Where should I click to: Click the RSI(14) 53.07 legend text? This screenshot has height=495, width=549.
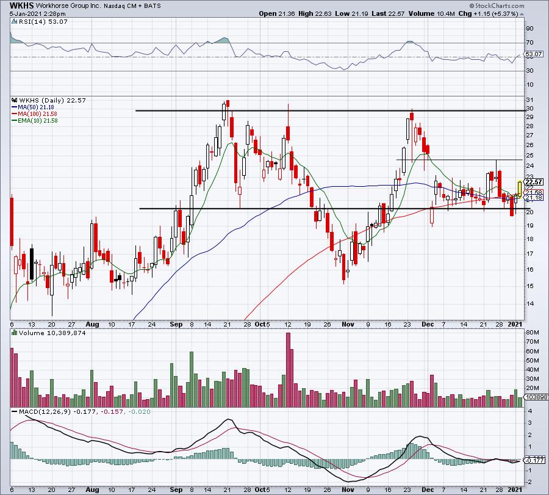tap(43, 22)
